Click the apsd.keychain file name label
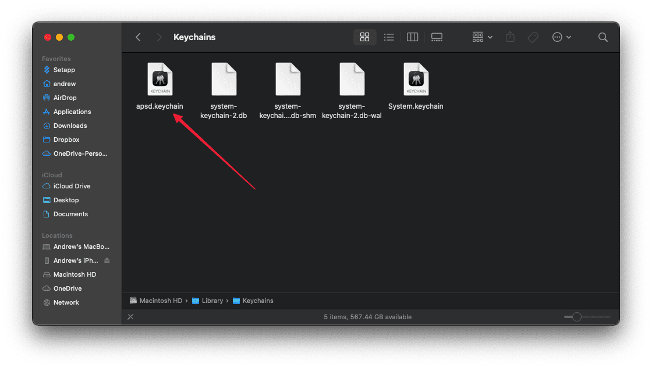The height and width of the screenshot is (368, 652). 160,106
